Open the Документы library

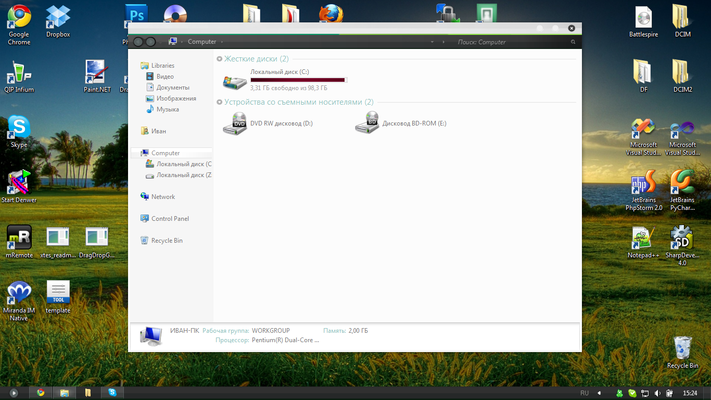click(x=168, y=87)
